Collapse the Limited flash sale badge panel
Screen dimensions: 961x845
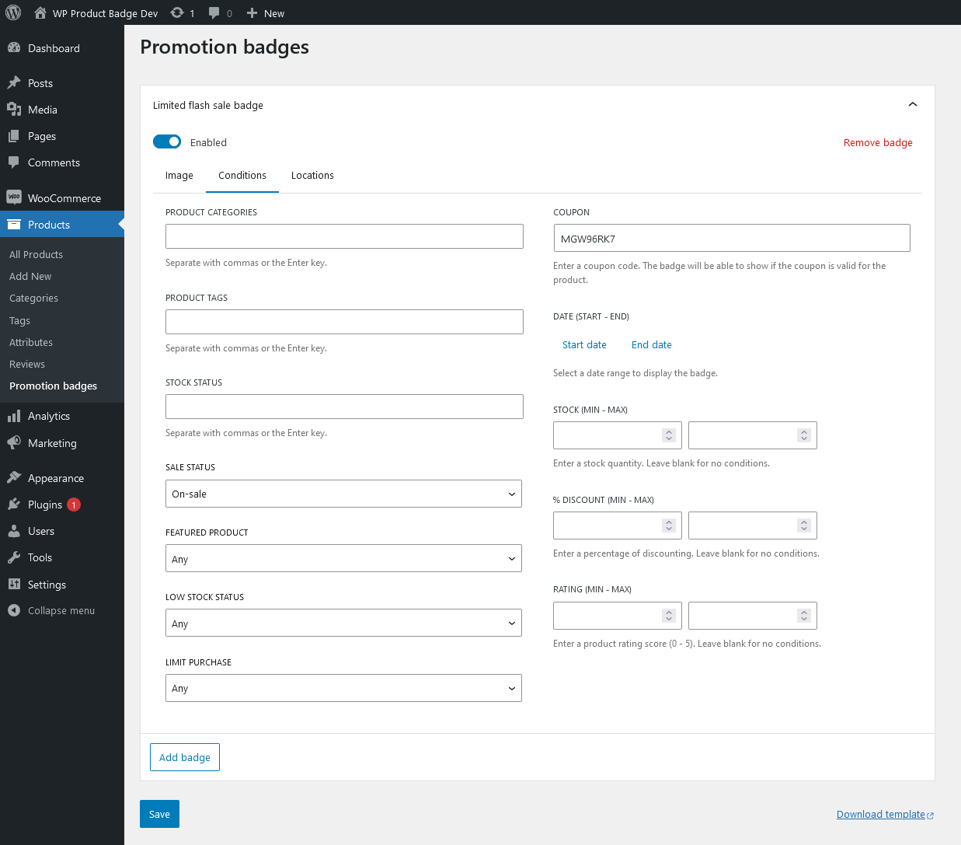click(x=912, y=104)
